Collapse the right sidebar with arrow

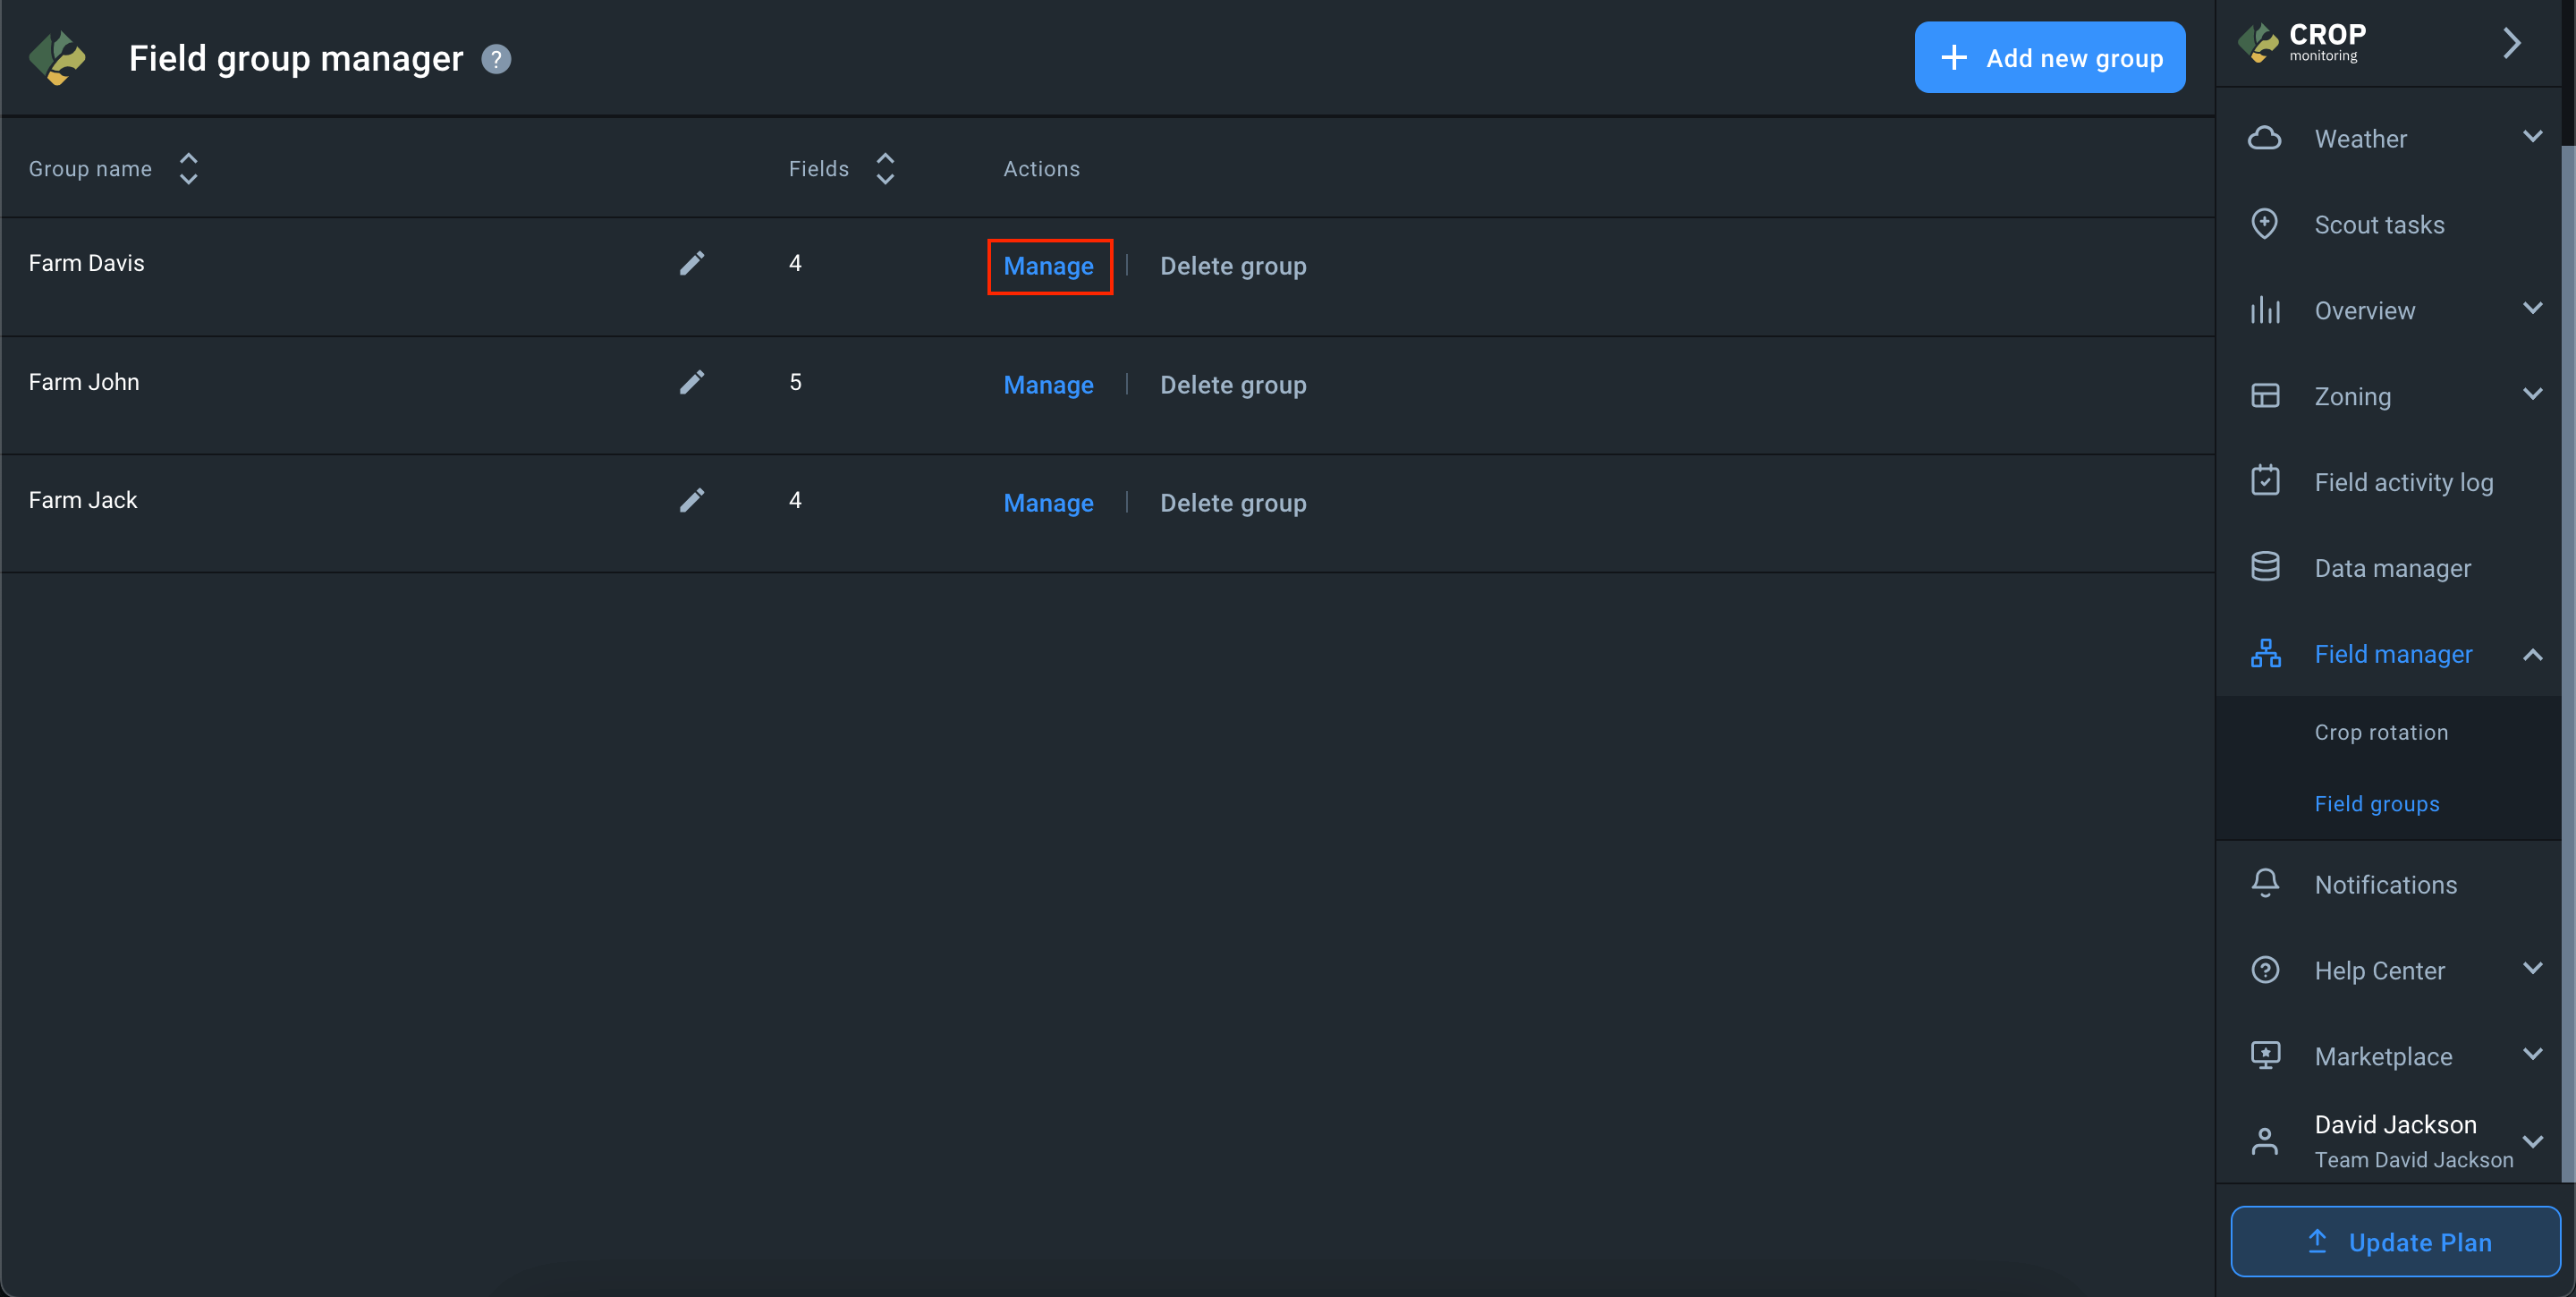2511,43
